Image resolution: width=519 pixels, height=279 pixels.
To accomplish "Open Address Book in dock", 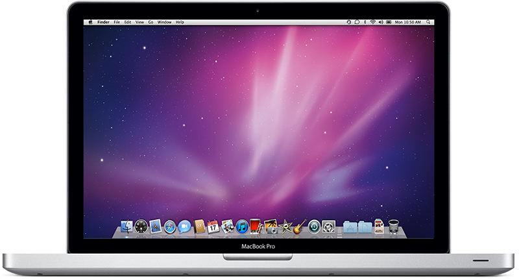I will coord(199,226).
